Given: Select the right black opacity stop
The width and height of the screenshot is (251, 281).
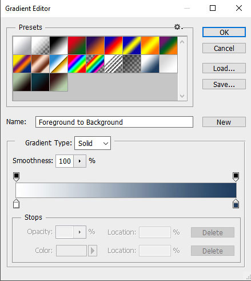Looking at the screenshot, I should [236, 177].
